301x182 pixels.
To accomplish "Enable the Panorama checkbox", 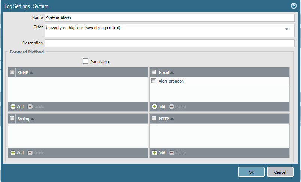I will tap(86, 61).
